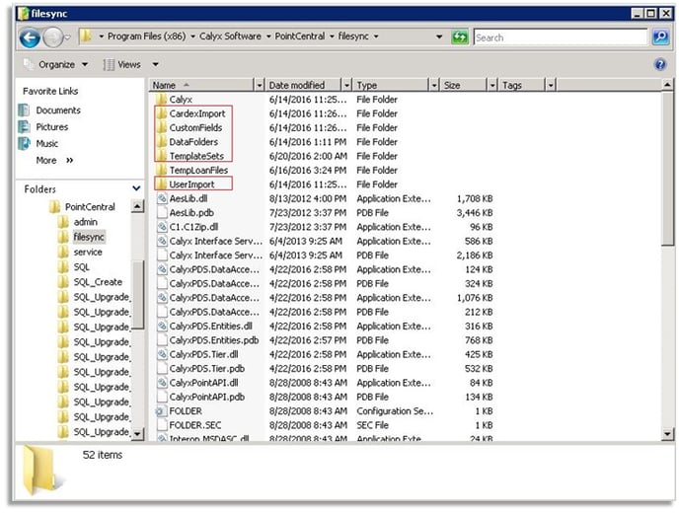Sort by the Tags column header
This screenshot has height=513, width=679.
click(522, 85)
